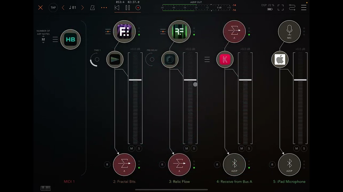Start recording with record button
343x192 pixels.
click(x=138, y=8)
